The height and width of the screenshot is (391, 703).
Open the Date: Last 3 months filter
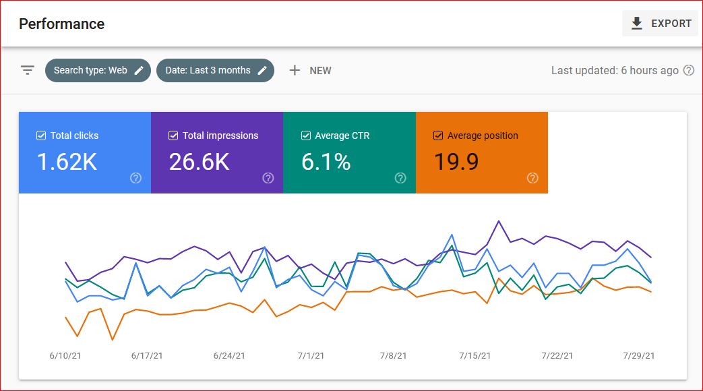click(x=208, y=70)
